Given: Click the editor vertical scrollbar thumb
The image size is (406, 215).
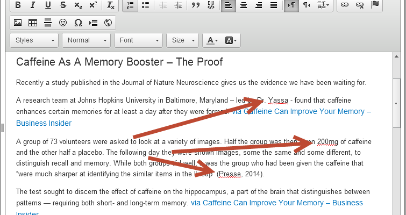Looking at the screenshot, I should point(396,103).
